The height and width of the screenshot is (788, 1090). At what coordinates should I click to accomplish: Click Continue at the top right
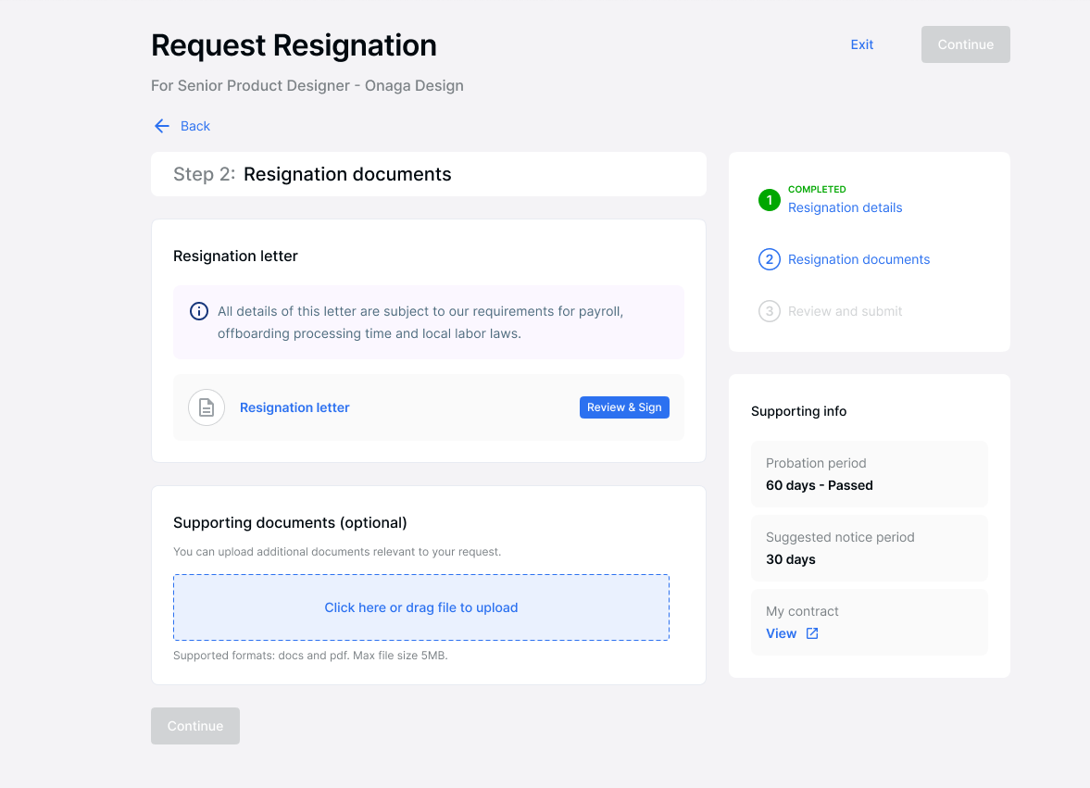point(965,44)
